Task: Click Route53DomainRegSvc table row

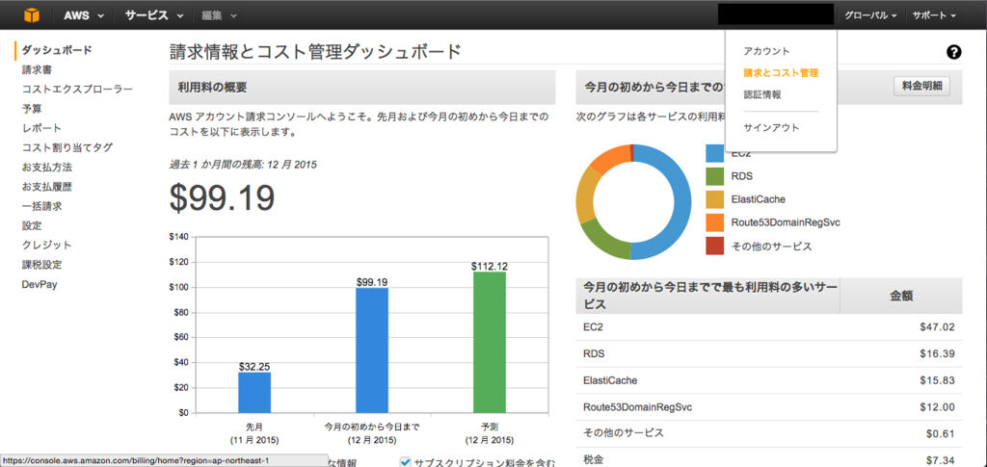Action: click(768, 406)
